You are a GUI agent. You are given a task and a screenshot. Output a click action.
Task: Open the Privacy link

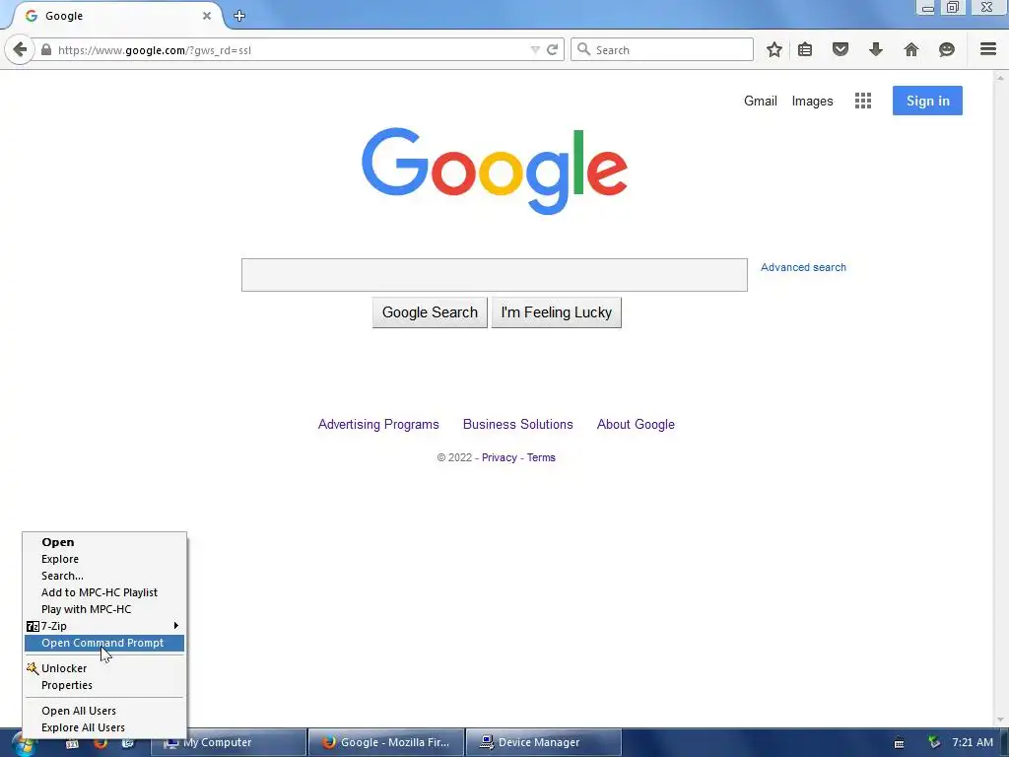pyautogui.click(x=500, y=457)
